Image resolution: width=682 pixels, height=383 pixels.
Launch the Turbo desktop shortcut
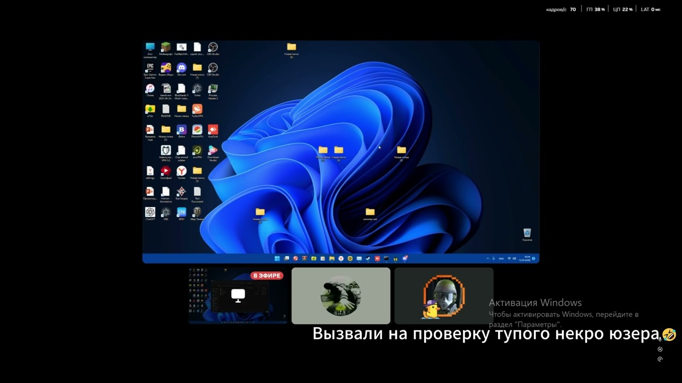197,90
